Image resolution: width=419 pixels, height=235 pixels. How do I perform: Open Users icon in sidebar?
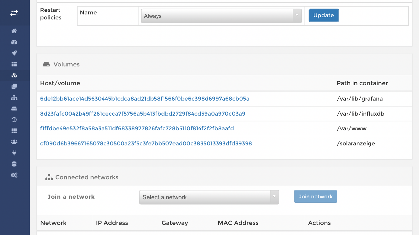coord(14,142)
